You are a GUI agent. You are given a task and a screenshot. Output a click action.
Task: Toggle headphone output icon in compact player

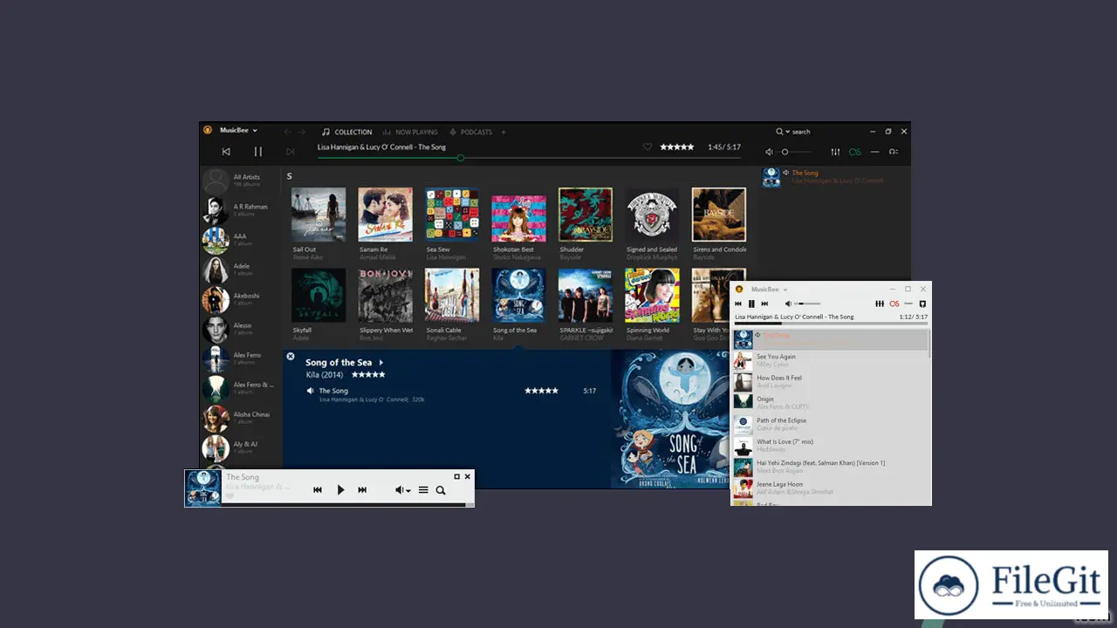(922, 304)
